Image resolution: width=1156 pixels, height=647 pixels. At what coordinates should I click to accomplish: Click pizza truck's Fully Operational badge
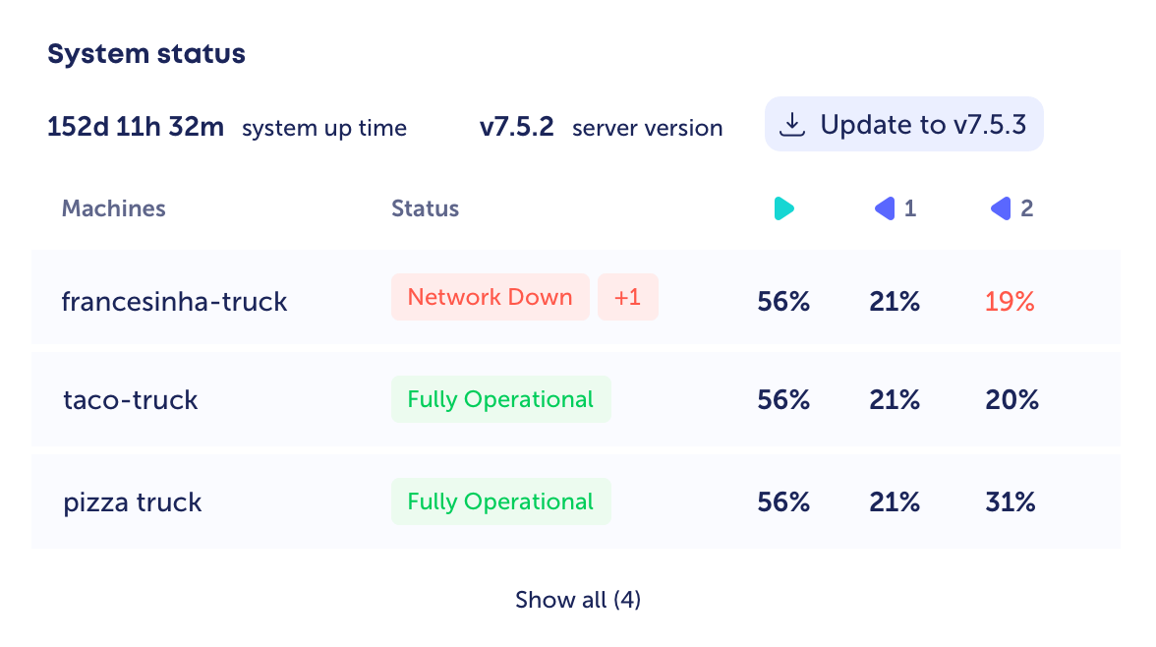[500, 501]
